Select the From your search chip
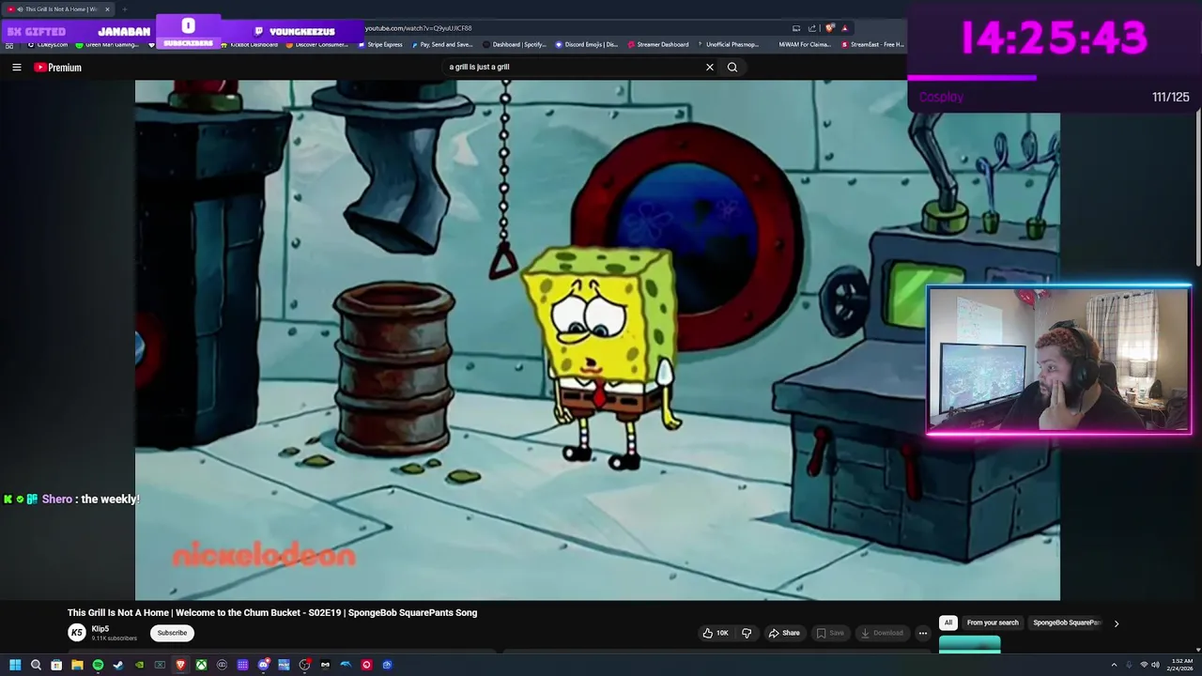Screen dimensions: 1202x676 [x=993, y=622]
